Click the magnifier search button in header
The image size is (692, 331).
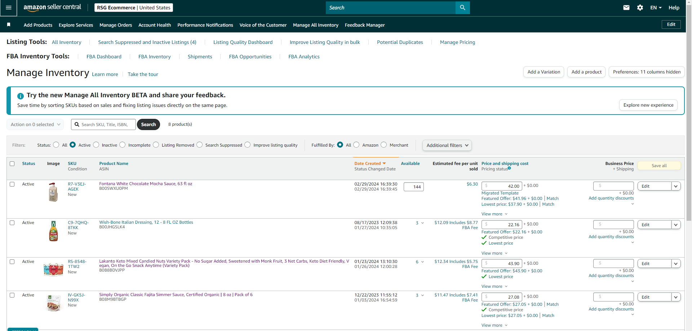tap(462, 8)
